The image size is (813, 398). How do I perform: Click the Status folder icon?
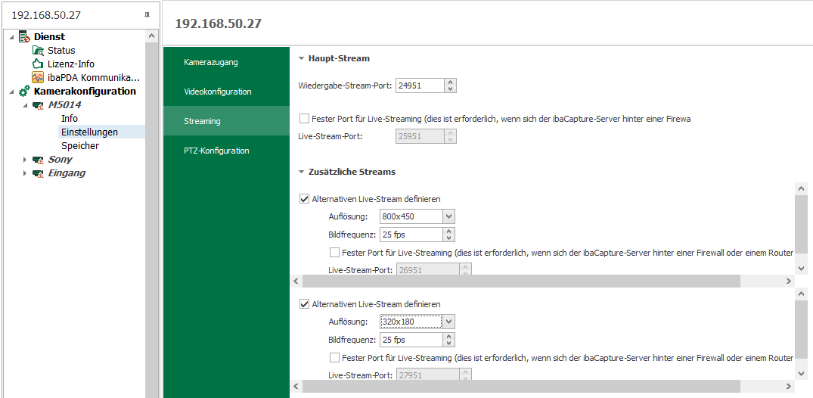(38, 51)
